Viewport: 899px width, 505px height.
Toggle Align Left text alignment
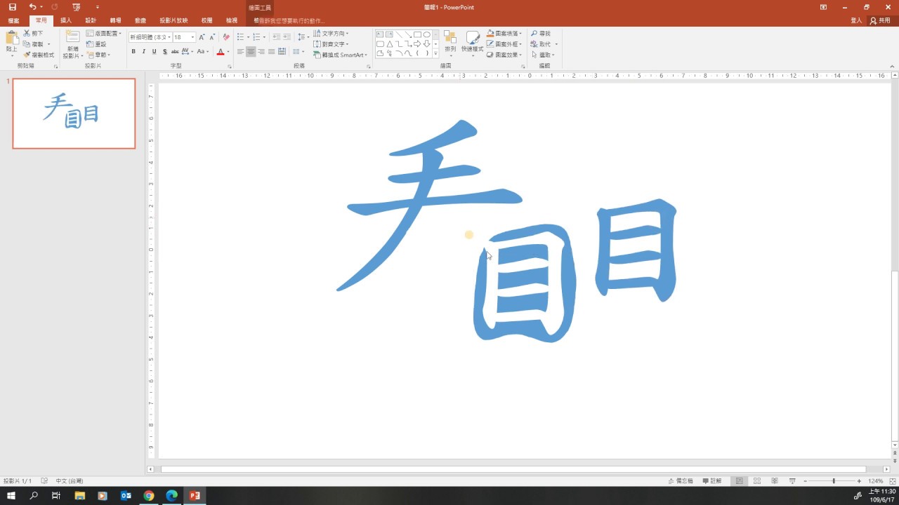point(240,52)
